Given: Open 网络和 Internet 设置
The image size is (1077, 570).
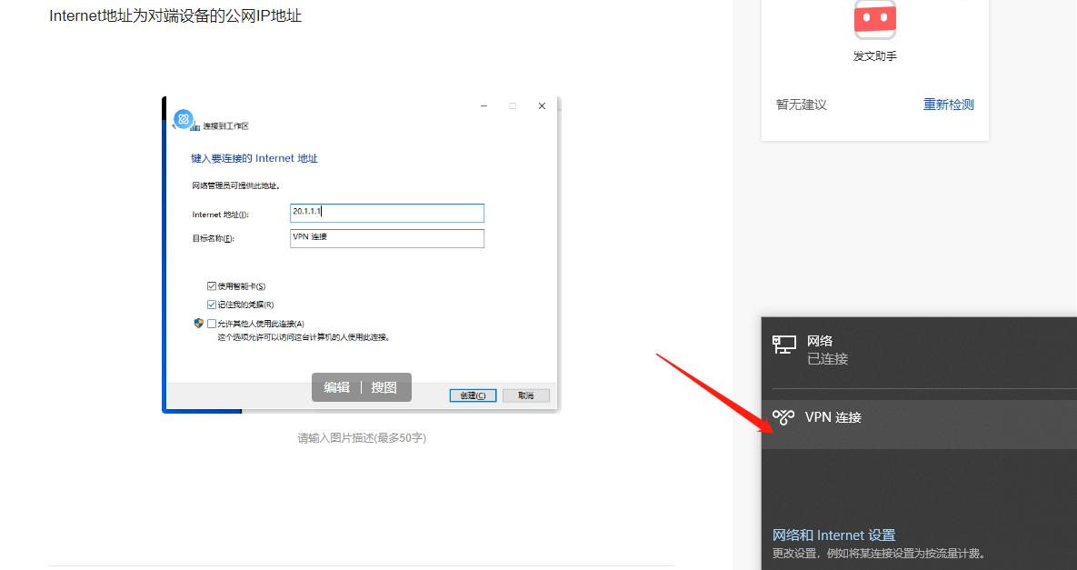Looking at the screenshot, I should tap(833, 535).
